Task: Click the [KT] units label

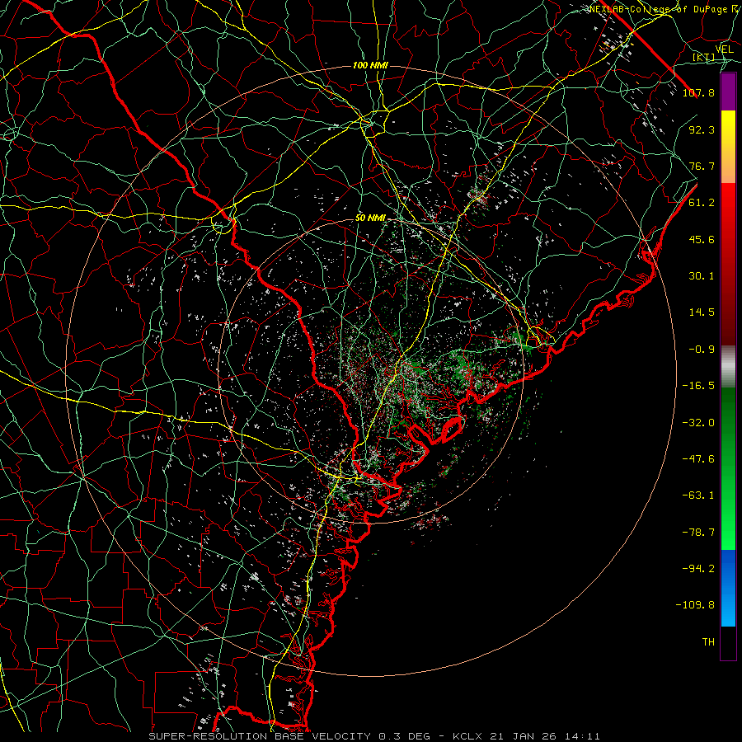Action: [x=703, y=58]
